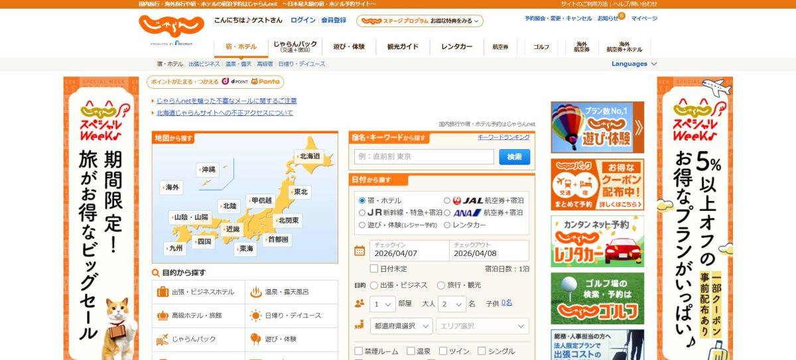Click the orange magnifier by 目的から探す
Viewport: 796px width, 360px height.
coord(156,272)
